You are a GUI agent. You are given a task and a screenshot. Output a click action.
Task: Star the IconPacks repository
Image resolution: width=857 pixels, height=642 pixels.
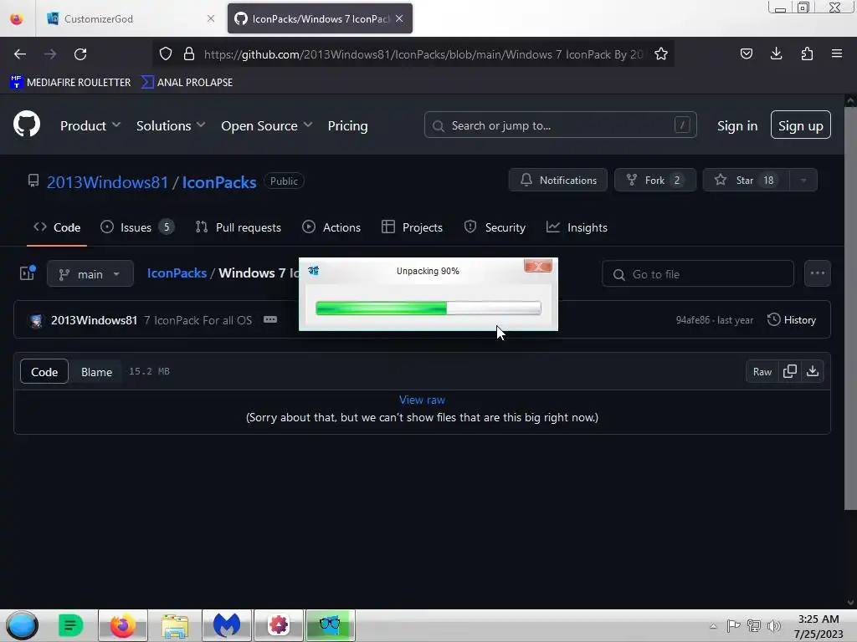746,181
